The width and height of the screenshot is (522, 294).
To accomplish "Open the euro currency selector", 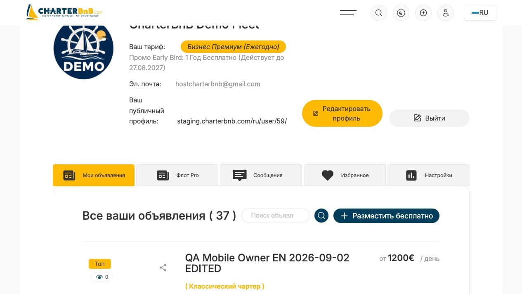I will coord(401,13).
